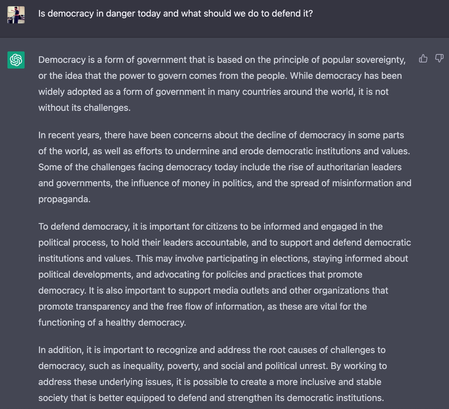This screenshot has height=409, width=449.
Task: Click the word 'propaganda.' ending the second paragraph
Action: click(64, 199)
